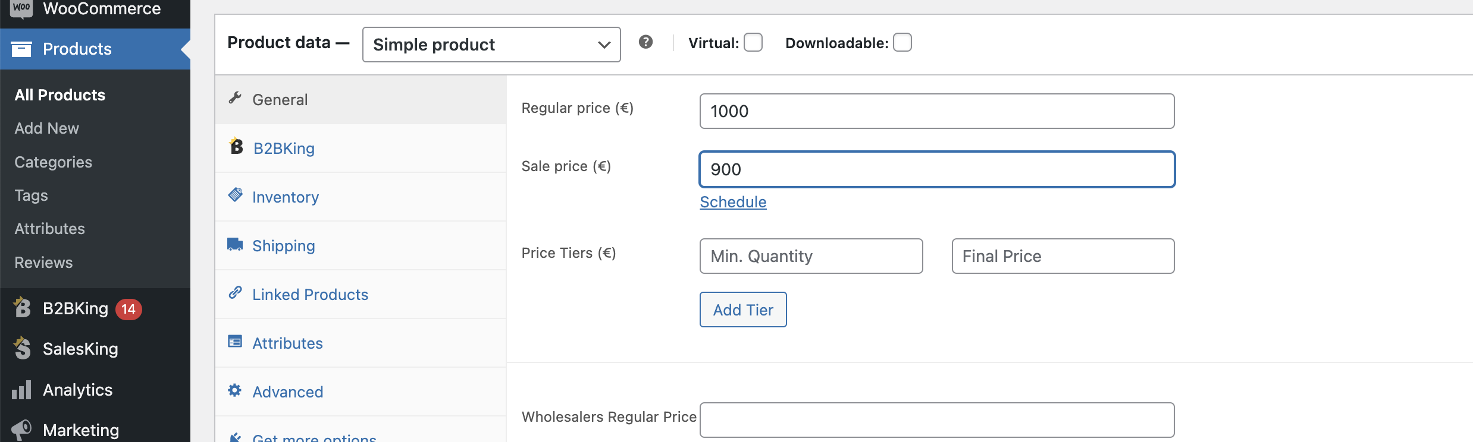Click the Schedule sale link
This screenshot has height=442, width=1473.
pos(733,202)
